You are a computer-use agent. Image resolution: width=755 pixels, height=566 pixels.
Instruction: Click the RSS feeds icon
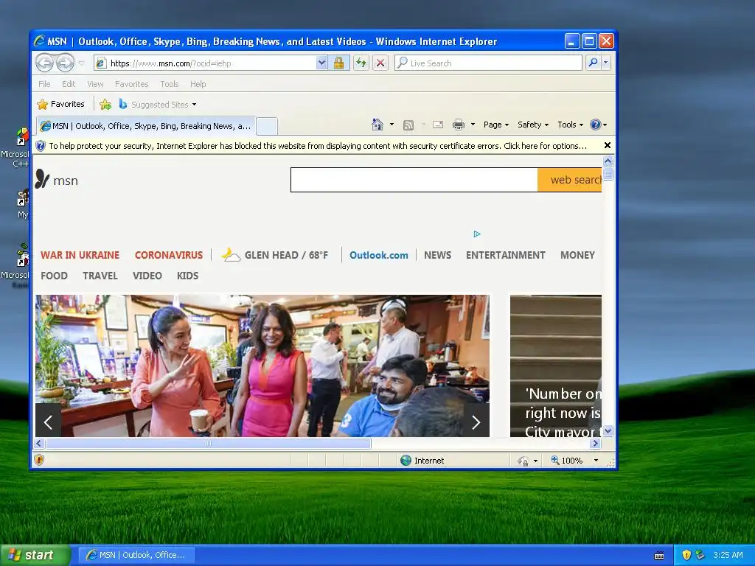pos(408,125)
